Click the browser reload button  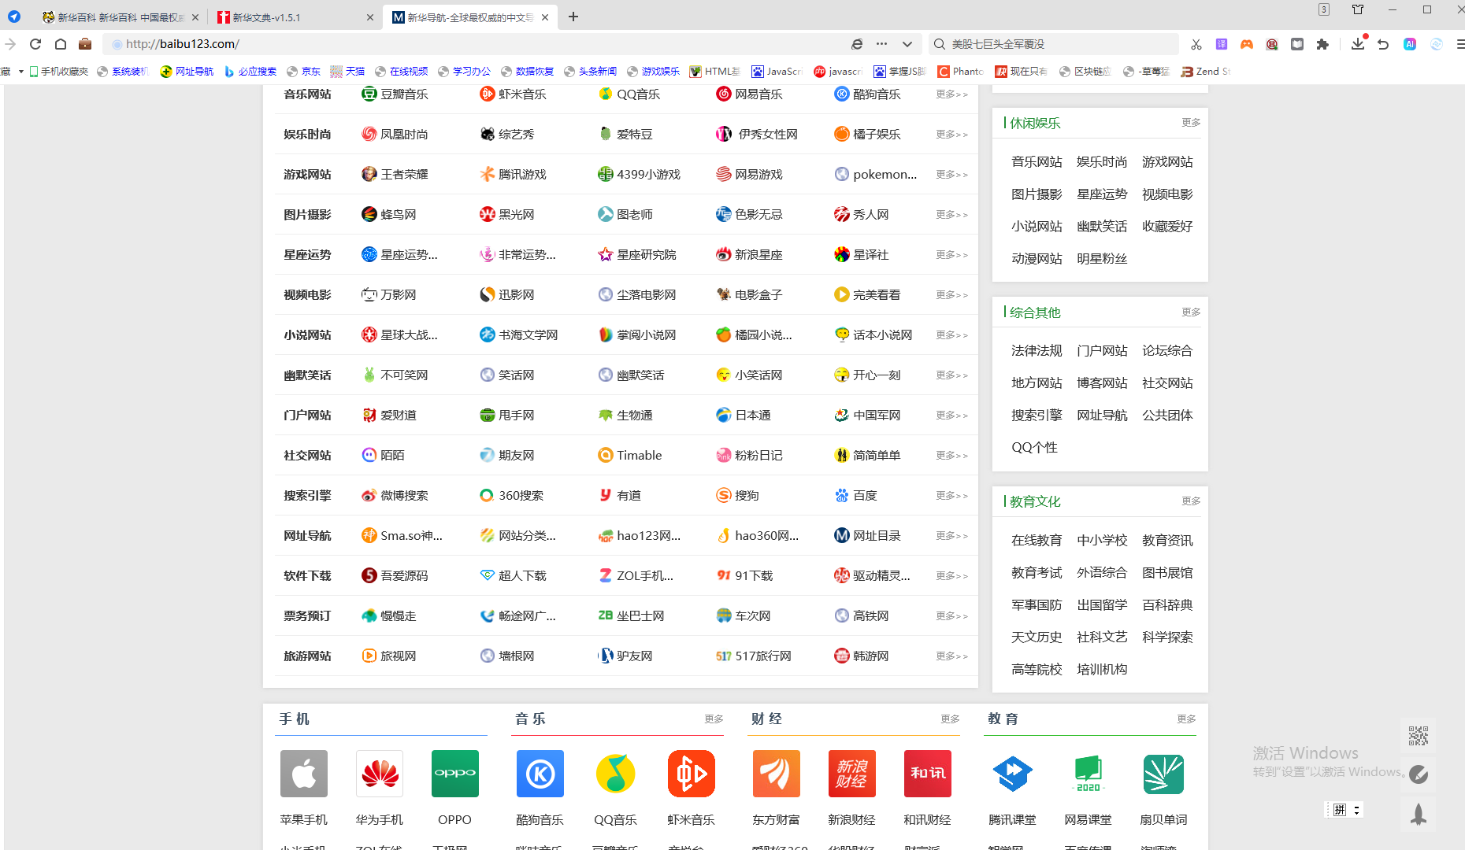[35, 44]
